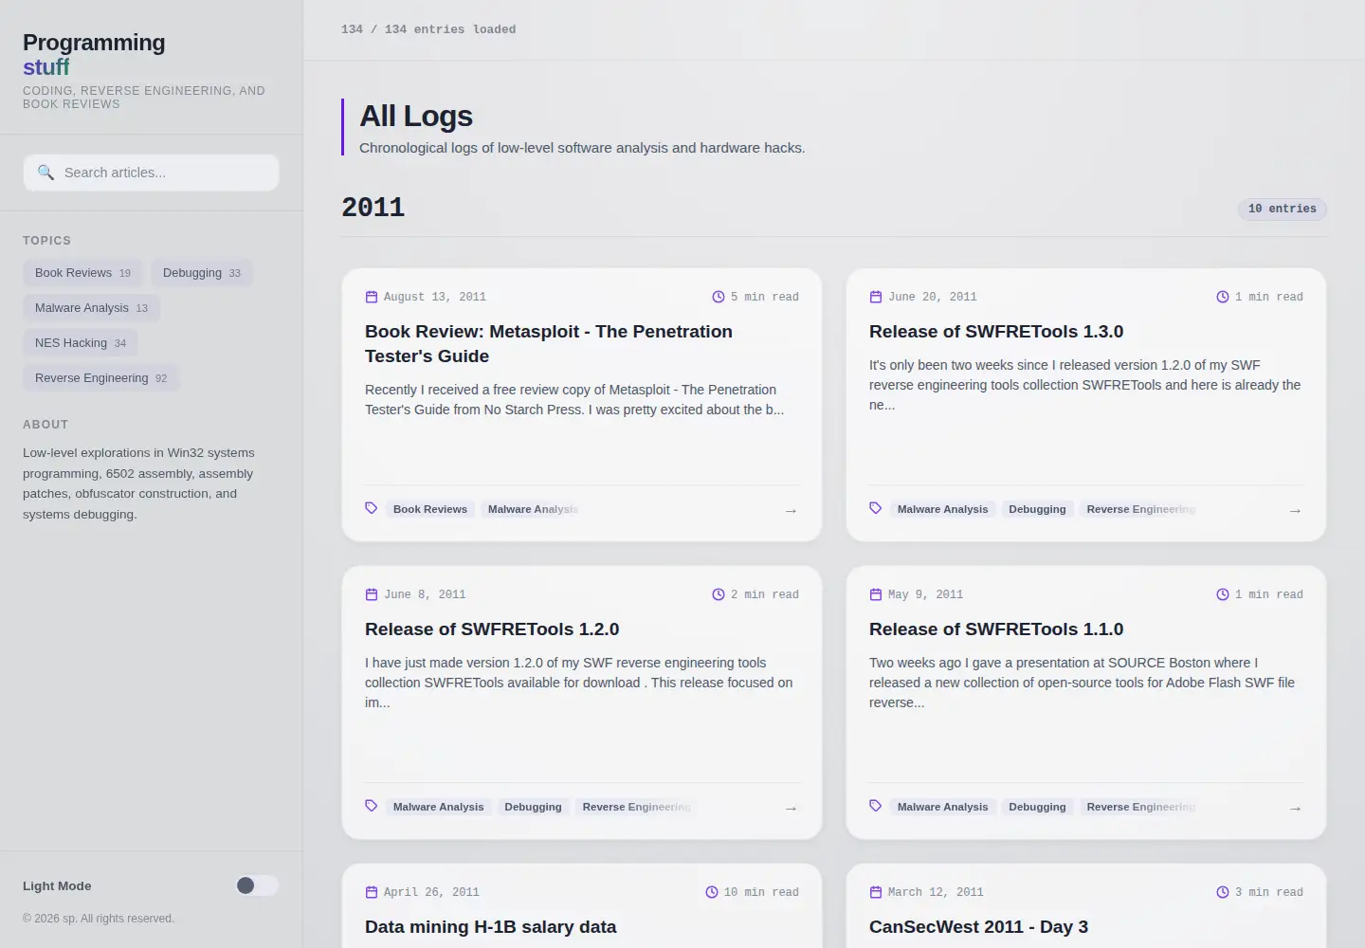The image size is (1365, 948).
Task: Click tag icon on SWFRETools 1.1.0 card
Action: tap(876, 806)
